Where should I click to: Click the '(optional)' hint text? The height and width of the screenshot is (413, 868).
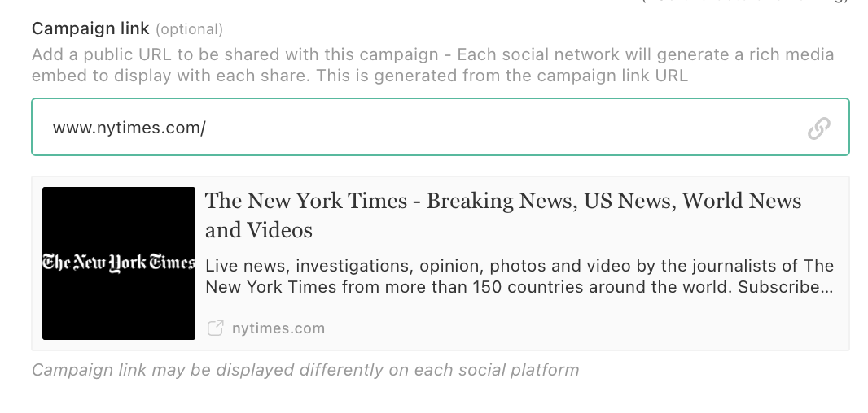(189, 29)
